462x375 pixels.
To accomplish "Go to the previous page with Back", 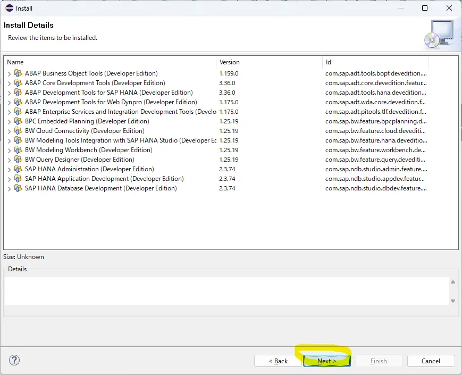I will coord(278,361).
